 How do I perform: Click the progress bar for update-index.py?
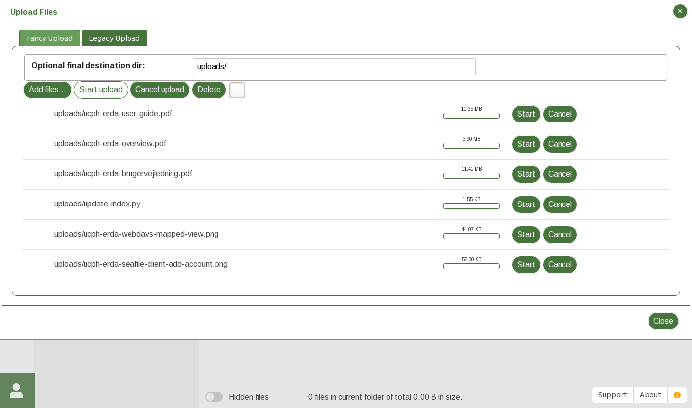point(472,206)
